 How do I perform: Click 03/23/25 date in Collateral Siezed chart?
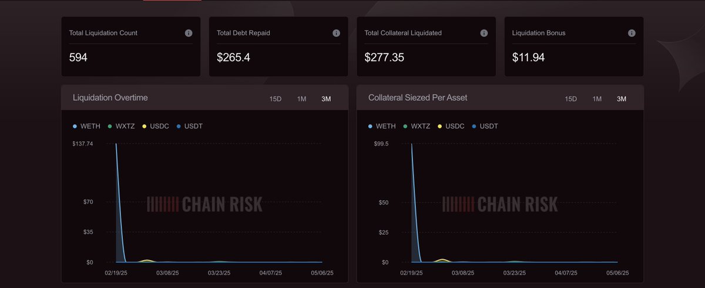(x=515, y=273)
